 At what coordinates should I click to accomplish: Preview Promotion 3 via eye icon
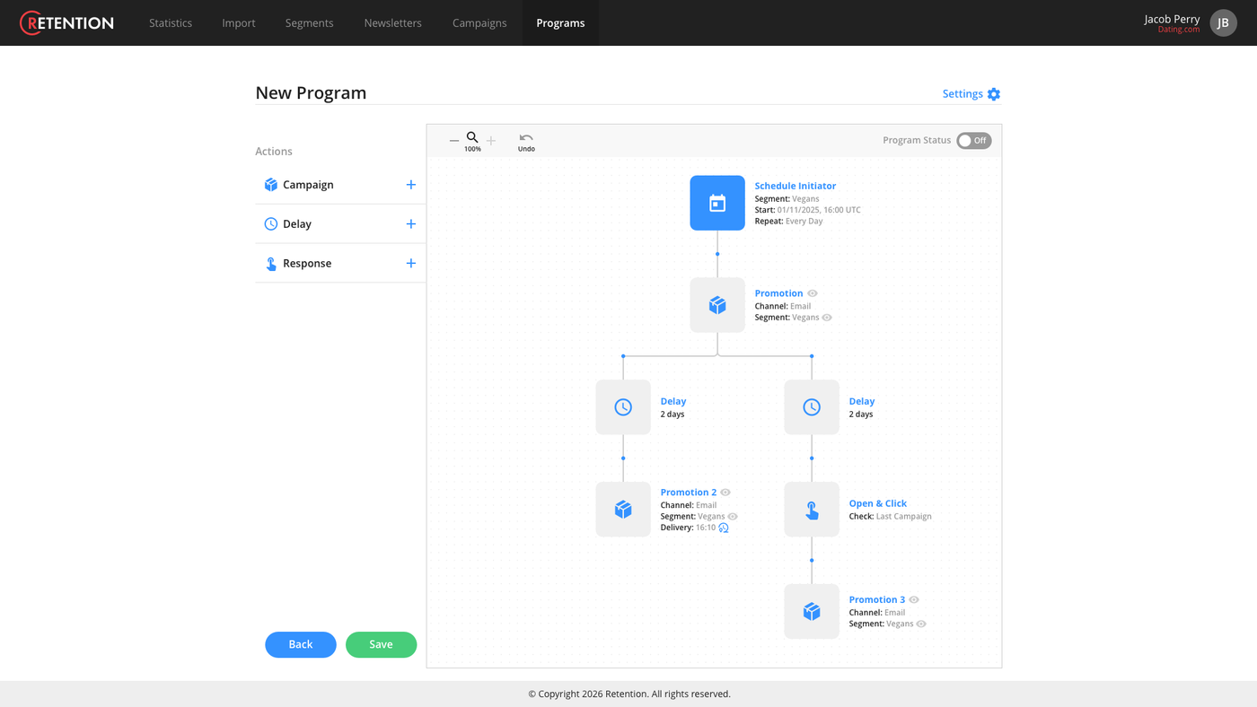point(914,599)
